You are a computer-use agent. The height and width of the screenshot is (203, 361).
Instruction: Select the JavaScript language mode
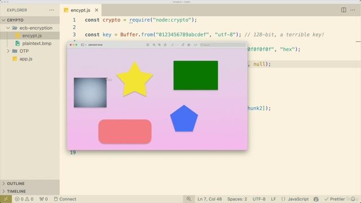pyautogui.click(x=295, y=199)
